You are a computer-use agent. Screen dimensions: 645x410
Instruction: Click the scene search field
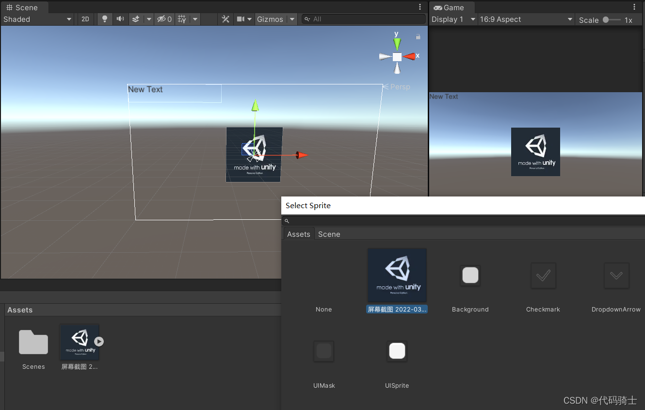(x=364, y=19)
